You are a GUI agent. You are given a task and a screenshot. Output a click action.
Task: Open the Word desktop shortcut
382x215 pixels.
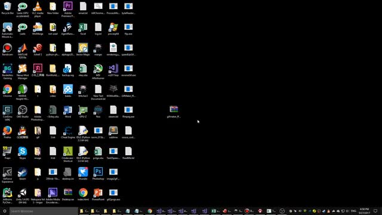tap(67, 112)
